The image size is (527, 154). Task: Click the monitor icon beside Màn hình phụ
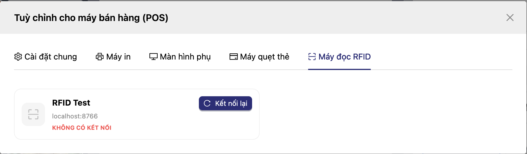click(154, 57)
